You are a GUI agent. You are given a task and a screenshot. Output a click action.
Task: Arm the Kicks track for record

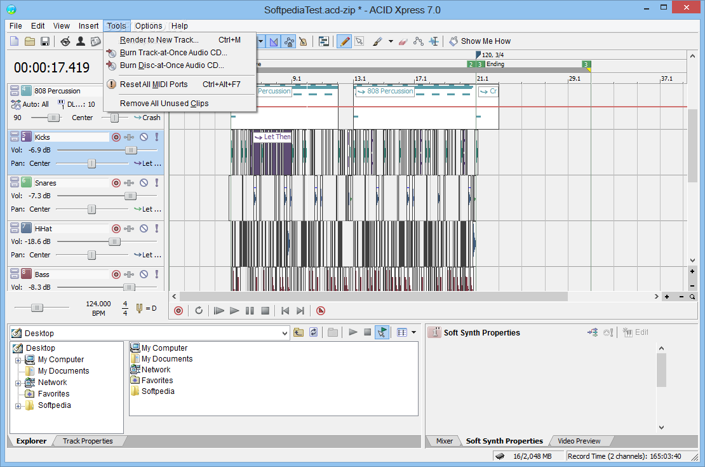coord(116,137)
